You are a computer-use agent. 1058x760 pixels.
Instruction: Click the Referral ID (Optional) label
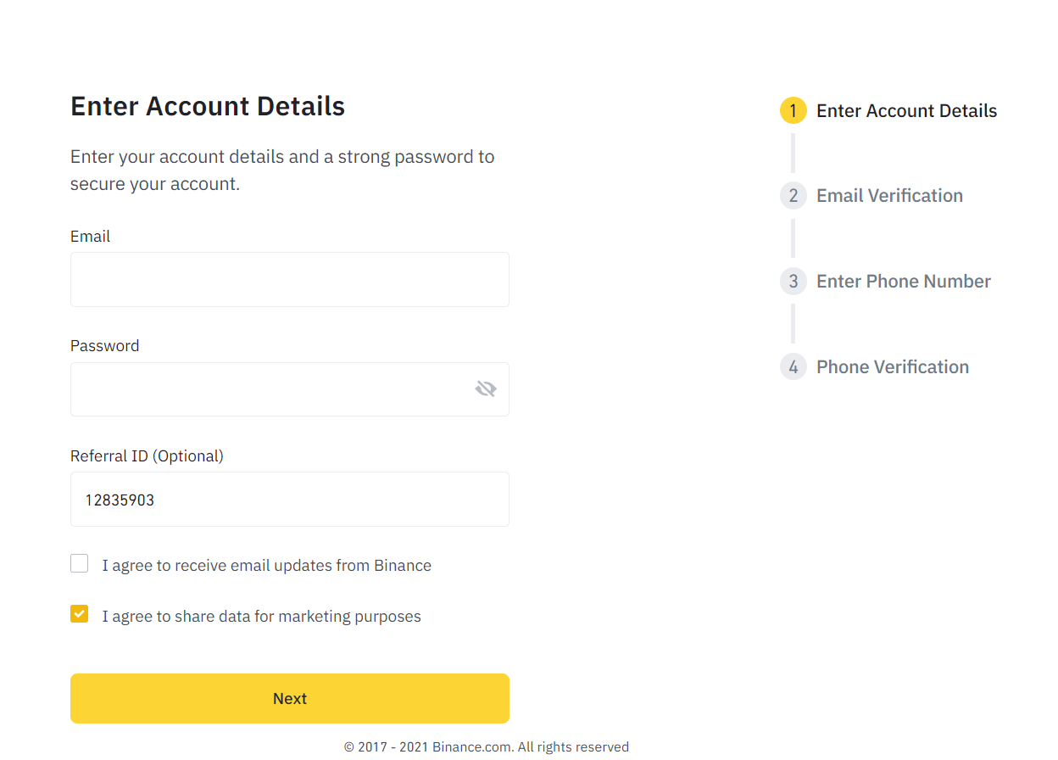[x=147, y=456]
